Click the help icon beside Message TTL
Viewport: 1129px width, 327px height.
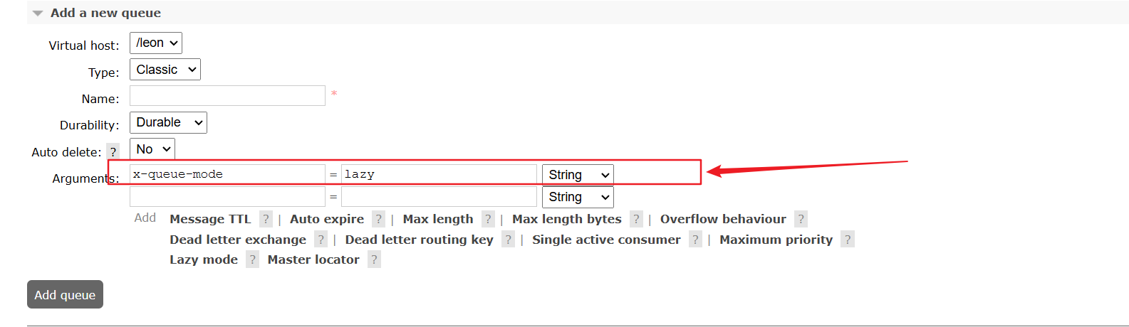pos(266,219)
